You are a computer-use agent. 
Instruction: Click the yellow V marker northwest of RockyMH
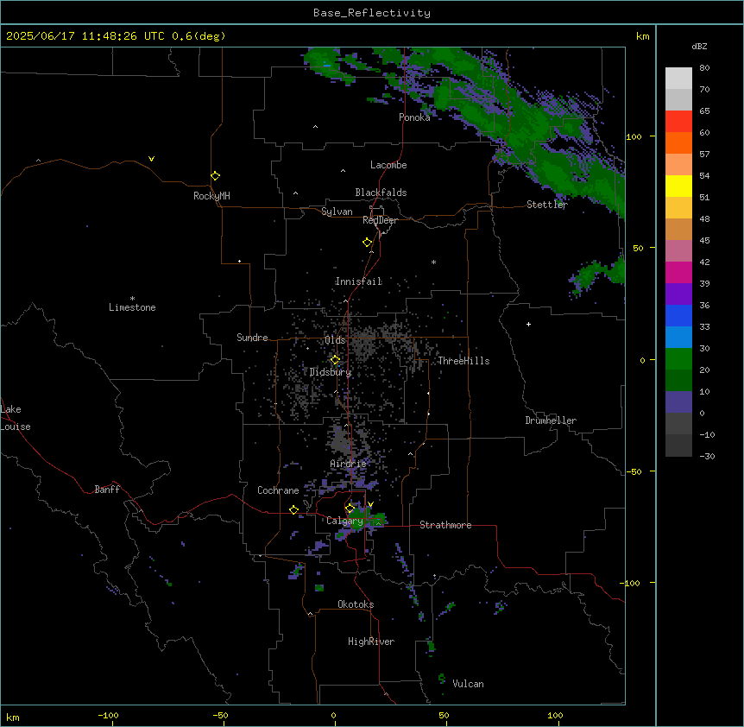click(x=151, y=159)
